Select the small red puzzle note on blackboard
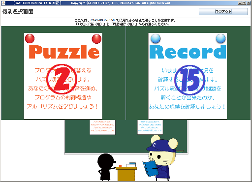 (x=102, y=127)
